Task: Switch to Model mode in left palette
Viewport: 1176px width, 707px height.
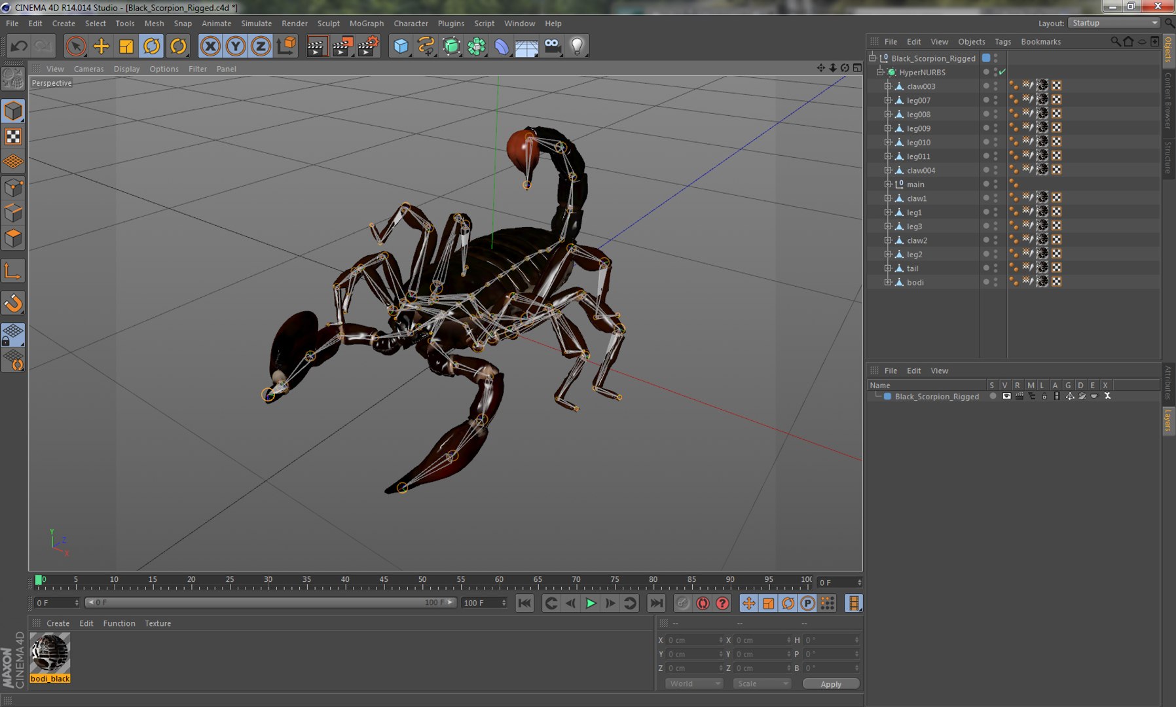Action: point(13,111)
